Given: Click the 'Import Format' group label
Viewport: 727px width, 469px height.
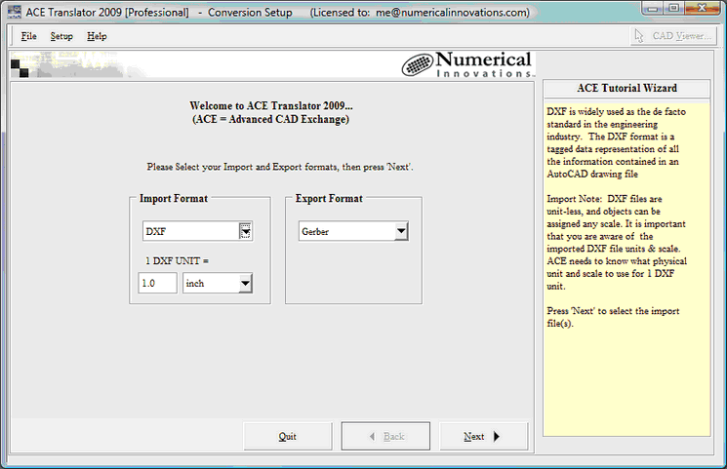Looking at the screenshot, I should [x=174, y=198].
